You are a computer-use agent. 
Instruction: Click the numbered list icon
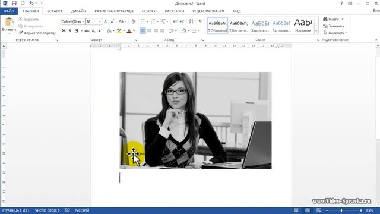click(153, 21)
